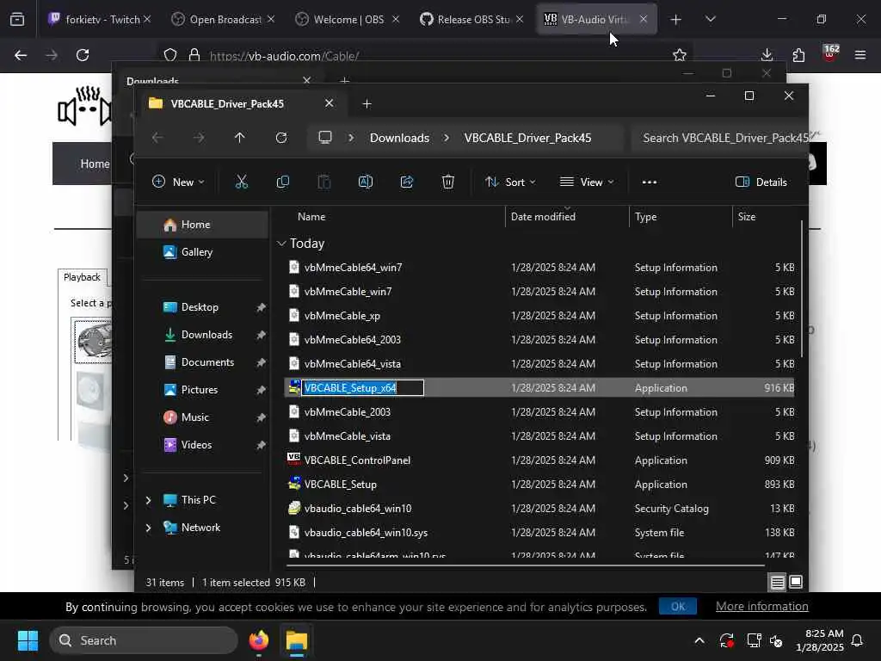
Task: Open More information cookie link
Action: (x=762, y=607)
